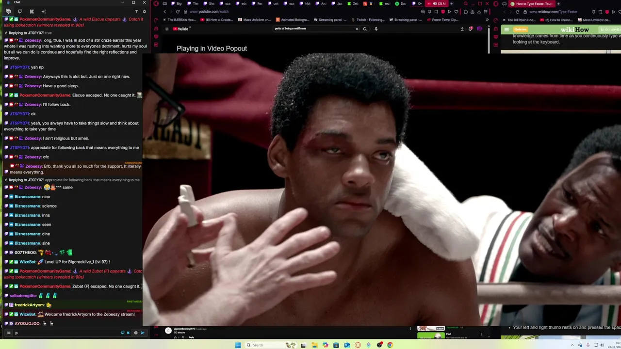Open the chat filter funnel icon
Screen dimensions: 621x349
(136, 11)
